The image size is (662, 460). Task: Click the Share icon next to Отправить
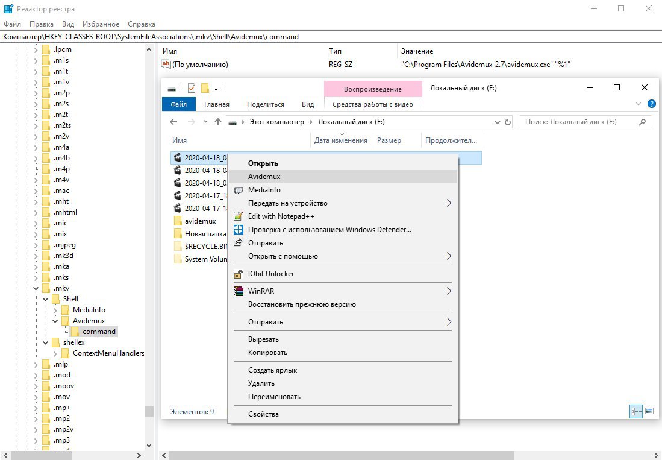pyautogui.click(x=238, y=242)
